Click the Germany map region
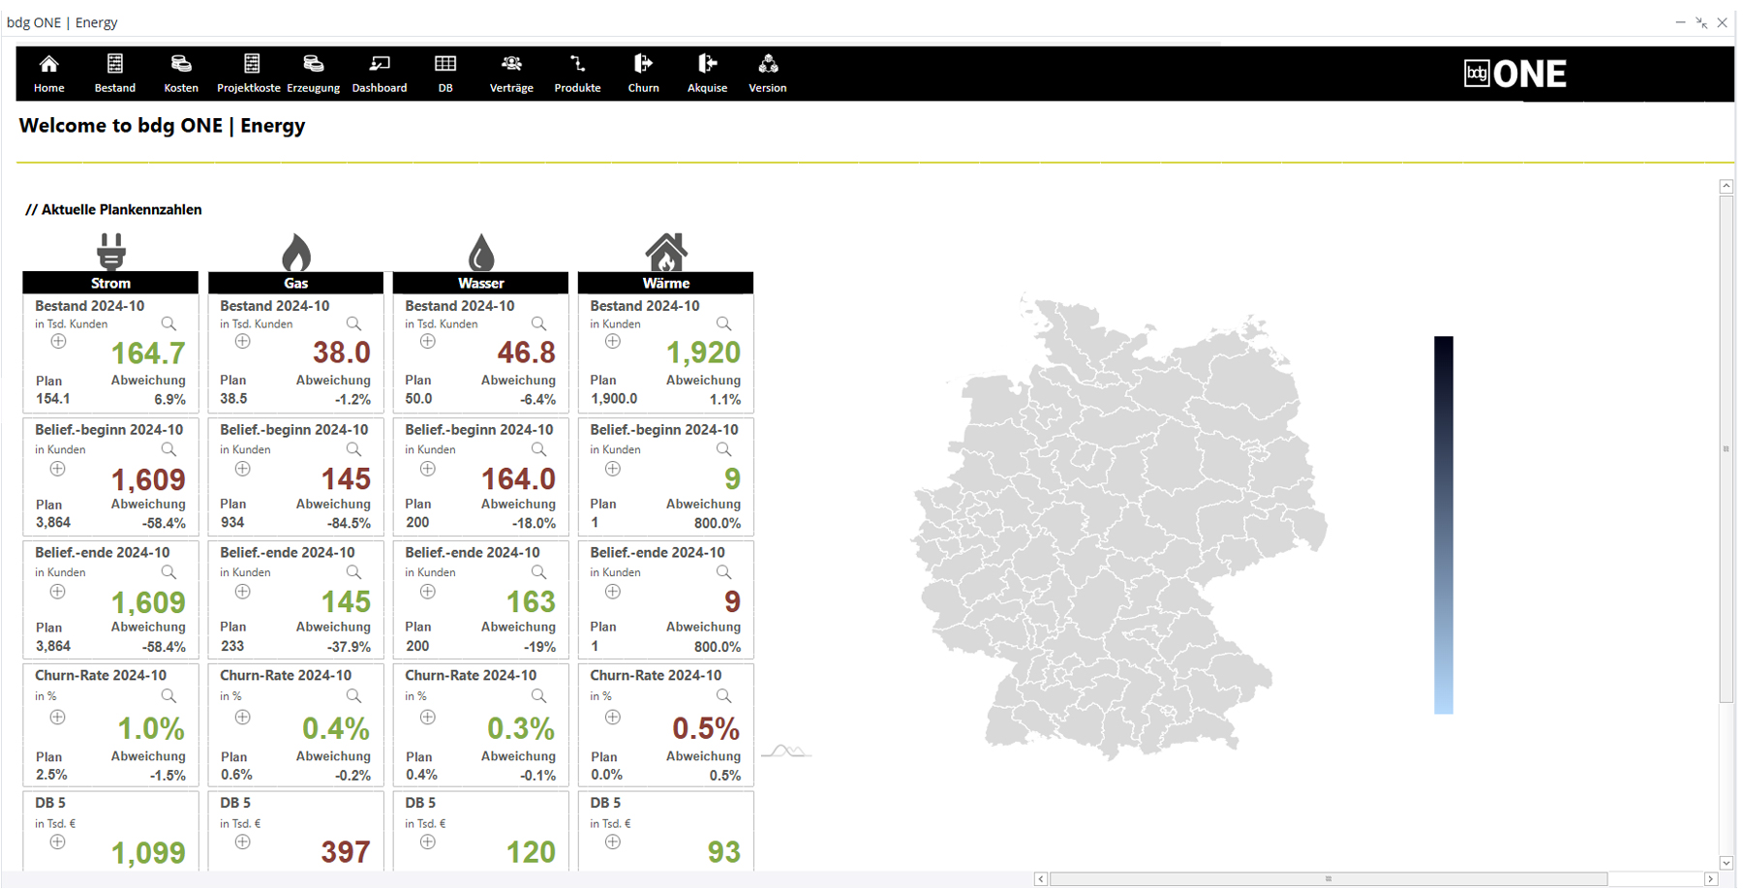Image resolution: width=1743 pixels, height=889 pixels. tap(1114, 533)
